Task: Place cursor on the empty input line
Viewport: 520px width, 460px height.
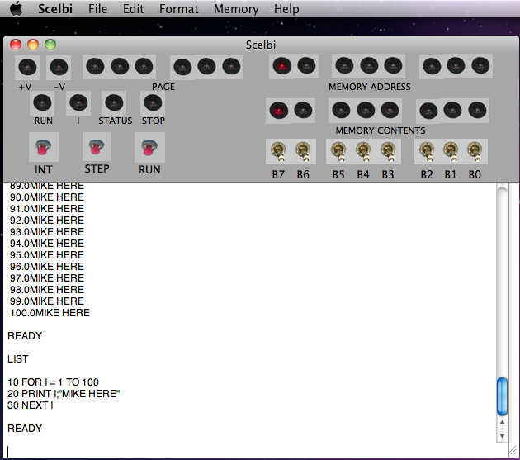Action: pyautogui.click(x=251, y=452)
